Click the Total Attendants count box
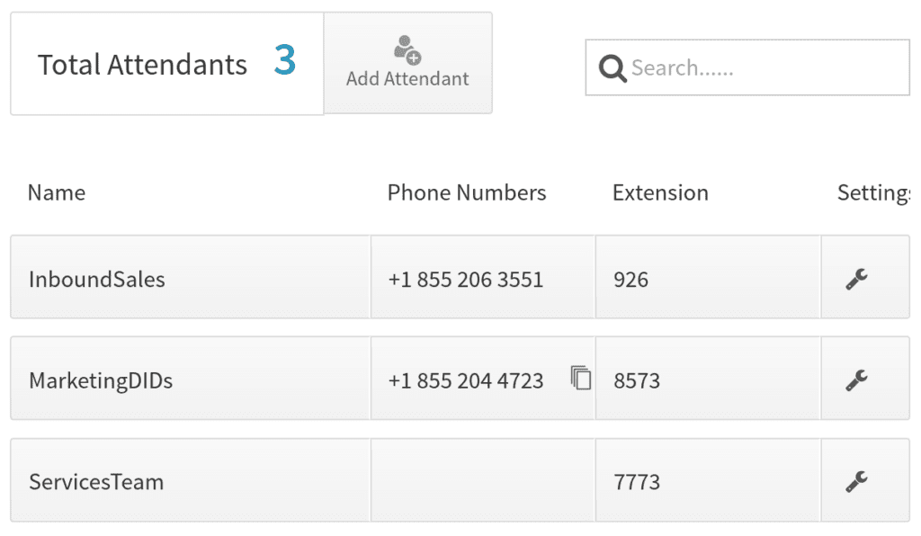This screenshot has width=921, height=536. 166,64
